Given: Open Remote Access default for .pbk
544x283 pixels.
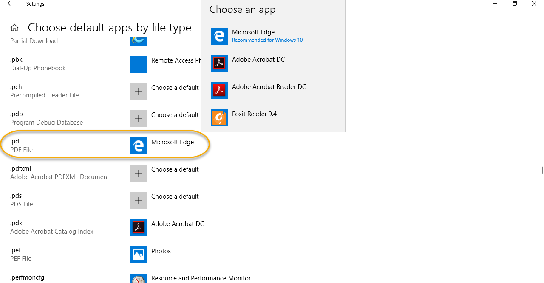Looking at the screenshot, I should pyautogui.click(x=176, y=60).
